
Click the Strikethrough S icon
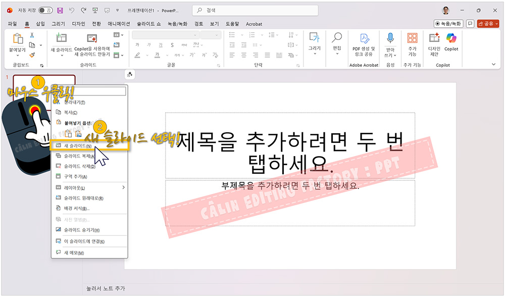pyautogui.click(x=172, y=45)
